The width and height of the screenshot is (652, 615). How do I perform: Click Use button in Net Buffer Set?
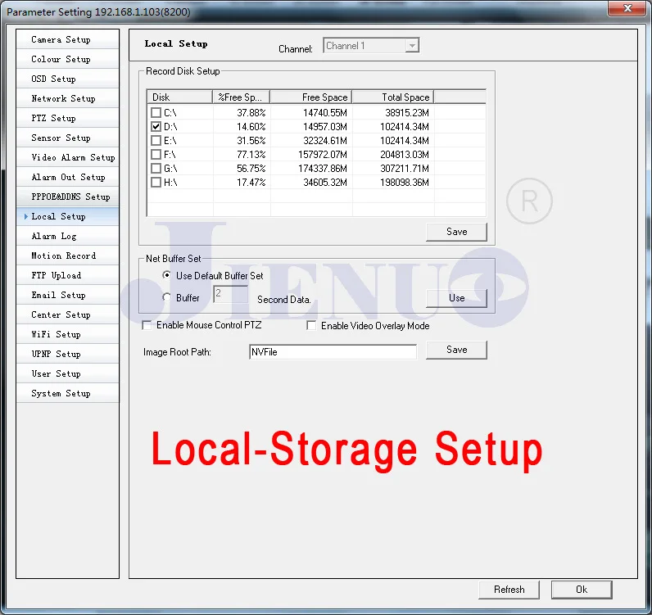pos(456,298)
